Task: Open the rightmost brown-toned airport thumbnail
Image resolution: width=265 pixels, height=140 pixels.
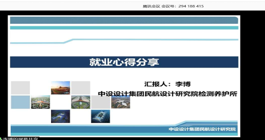Action: click(121, 102)
